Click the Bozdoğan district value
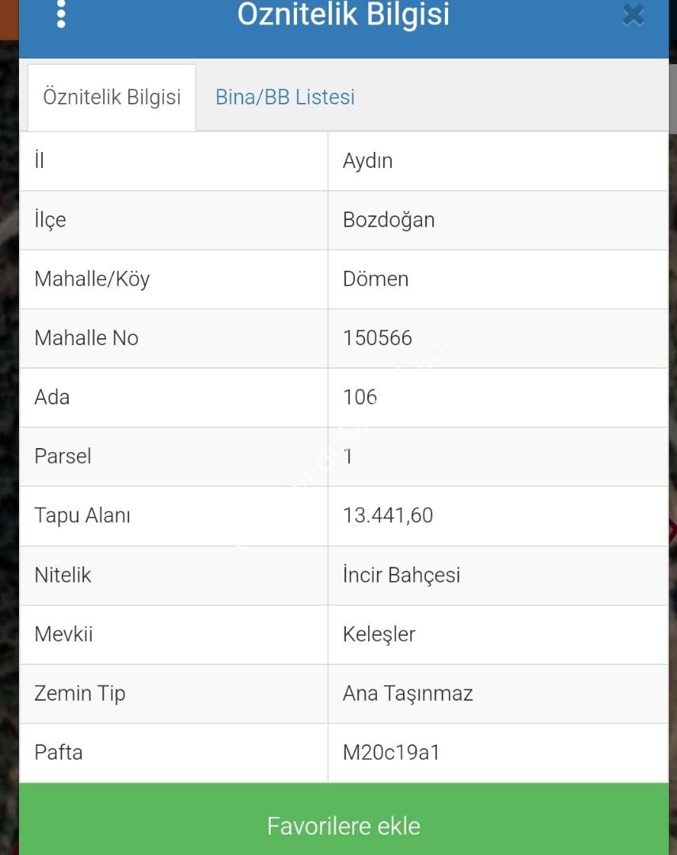 (x=389, y=220)
